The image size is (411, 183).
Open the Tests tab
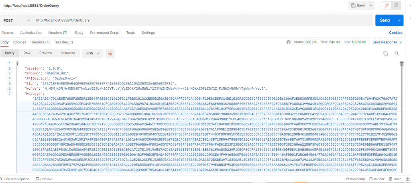pos(130,33)
